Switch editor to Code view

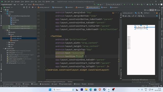pyautogui.click(x=147, y=10)
